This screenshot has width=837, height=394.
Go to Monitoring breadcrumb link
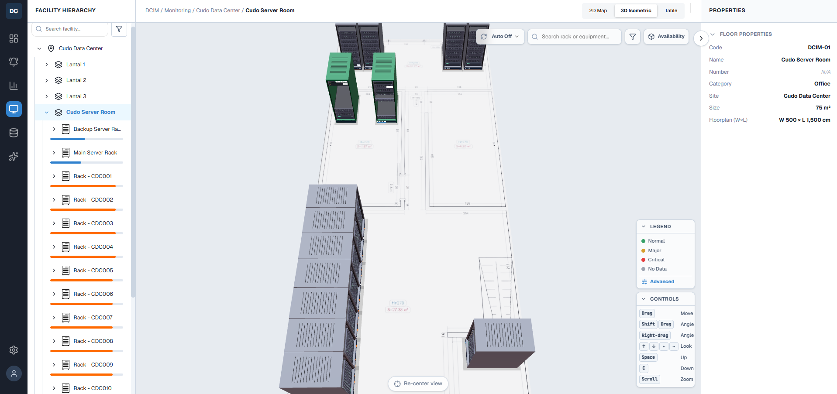click(178, 10)
